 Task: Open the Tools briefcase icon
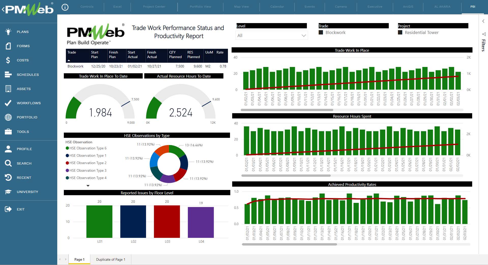pyautogui.click(x=8, y=131)
